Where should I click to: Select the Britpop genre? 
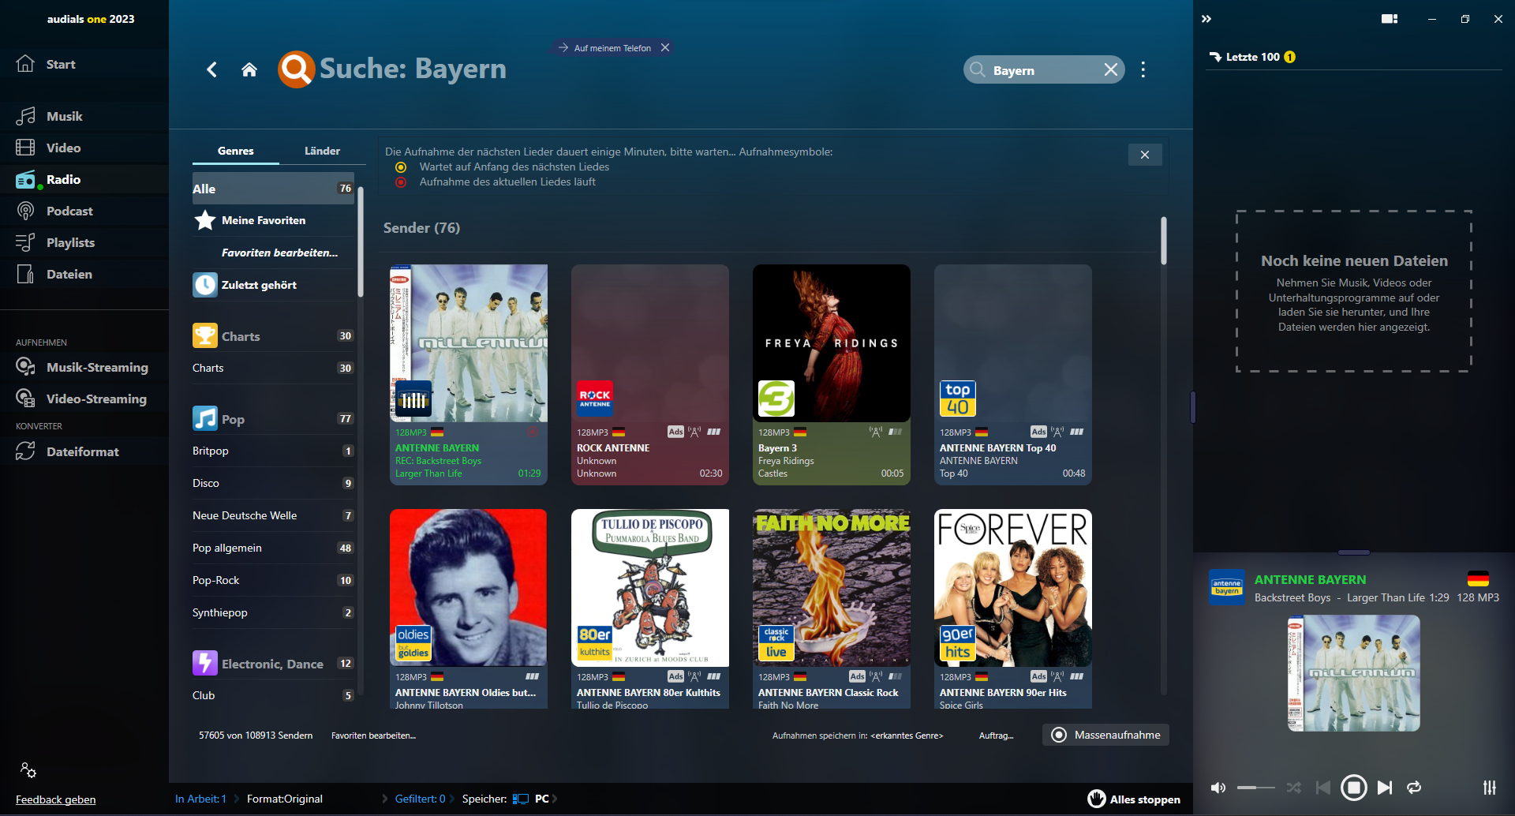point(273,451)
